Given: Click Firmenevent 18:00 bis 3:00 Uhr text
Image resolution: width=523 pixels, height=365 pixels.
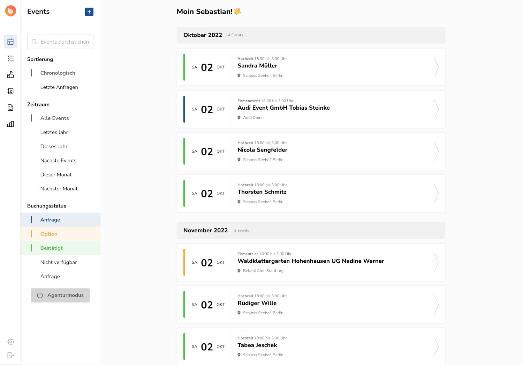Looking at the screenshot, I should click(x=265, y=101).
